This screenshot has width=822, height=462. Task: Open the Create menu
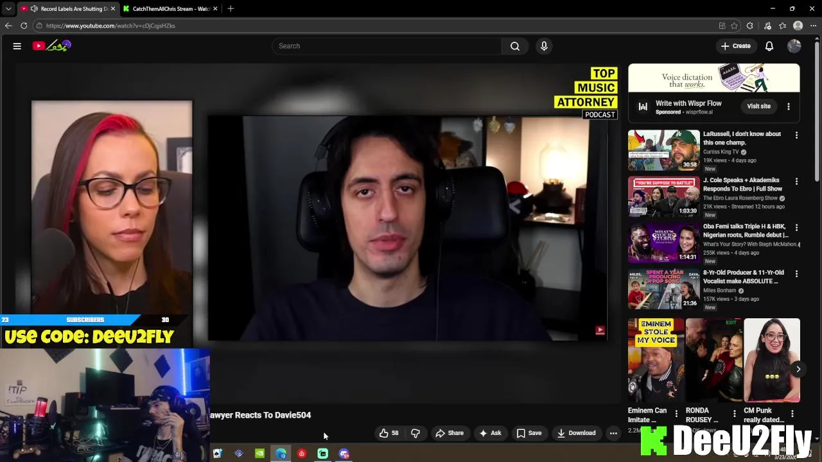click(735, 46)
